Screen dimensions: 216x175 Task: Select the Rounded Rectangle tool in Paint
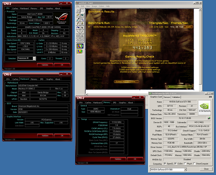[x=82, y=40]
